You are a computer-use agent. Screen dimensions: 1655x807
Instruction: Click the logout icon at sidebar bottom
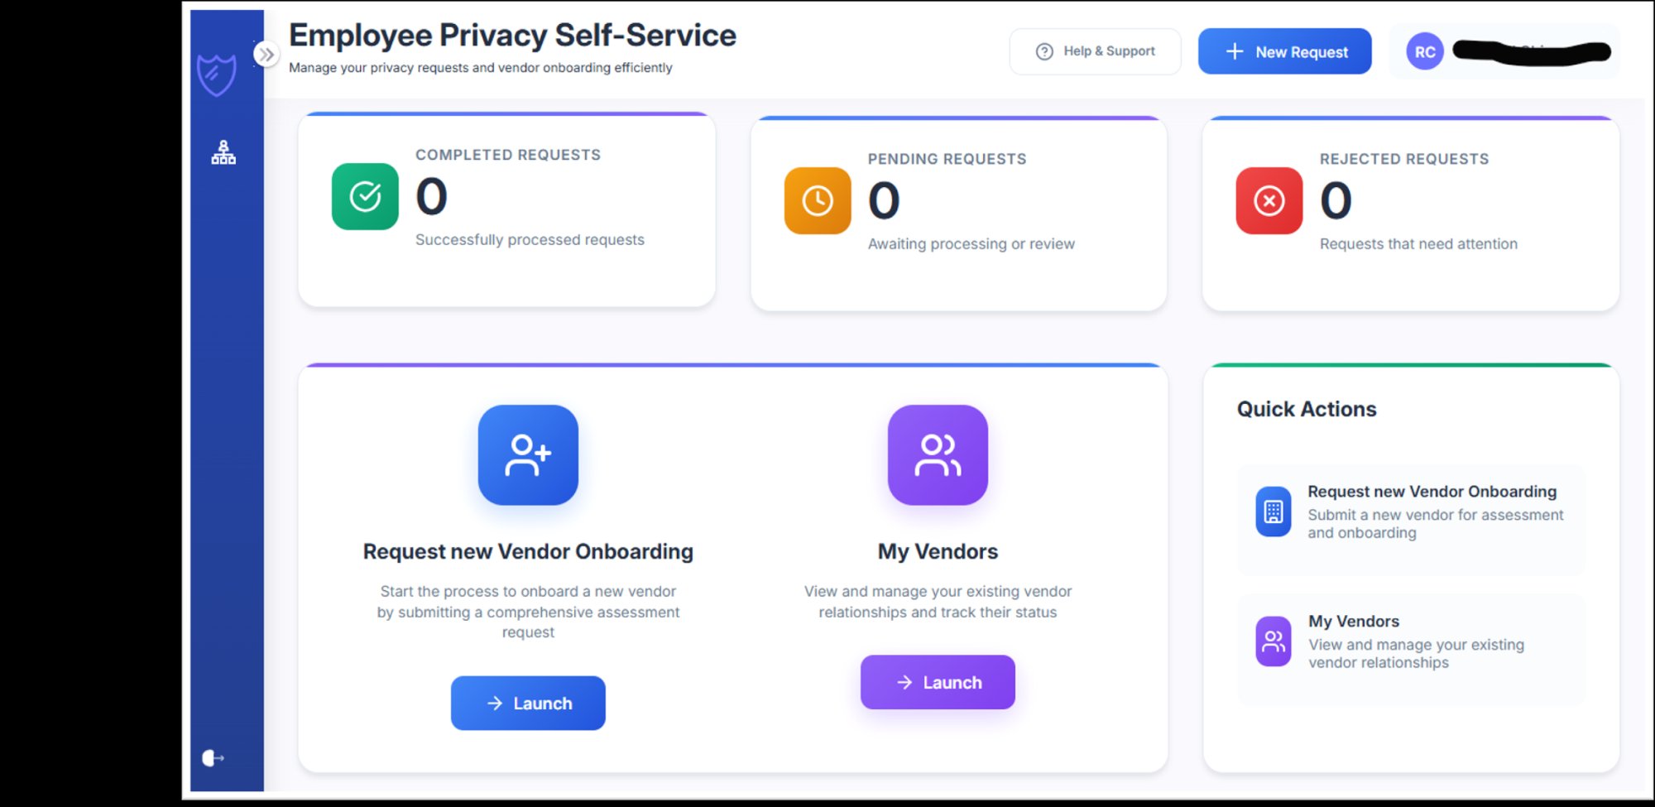coord(213,756)
